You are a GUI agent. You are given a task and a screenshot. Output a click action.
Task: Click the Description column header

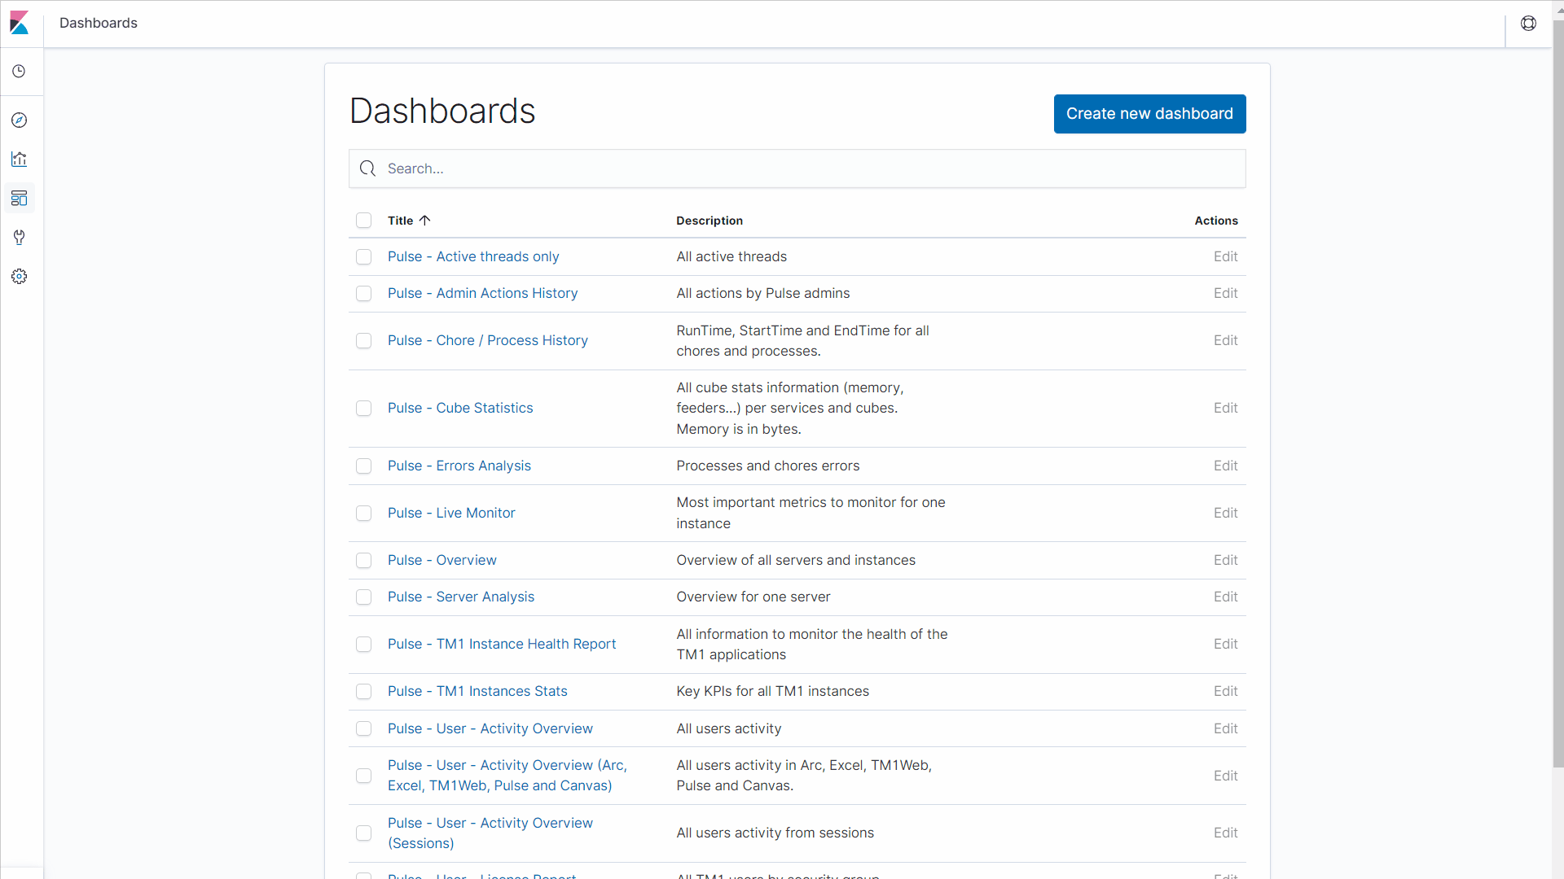710,221
